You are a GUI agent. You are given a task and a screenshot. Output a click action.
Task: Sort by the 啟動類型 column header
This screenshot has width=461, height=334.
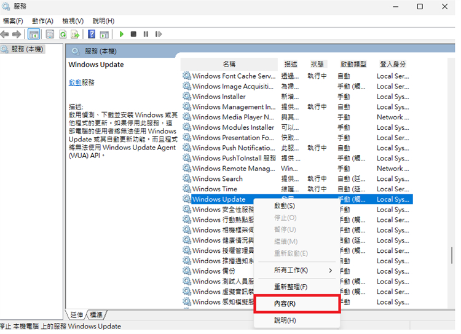353,65
